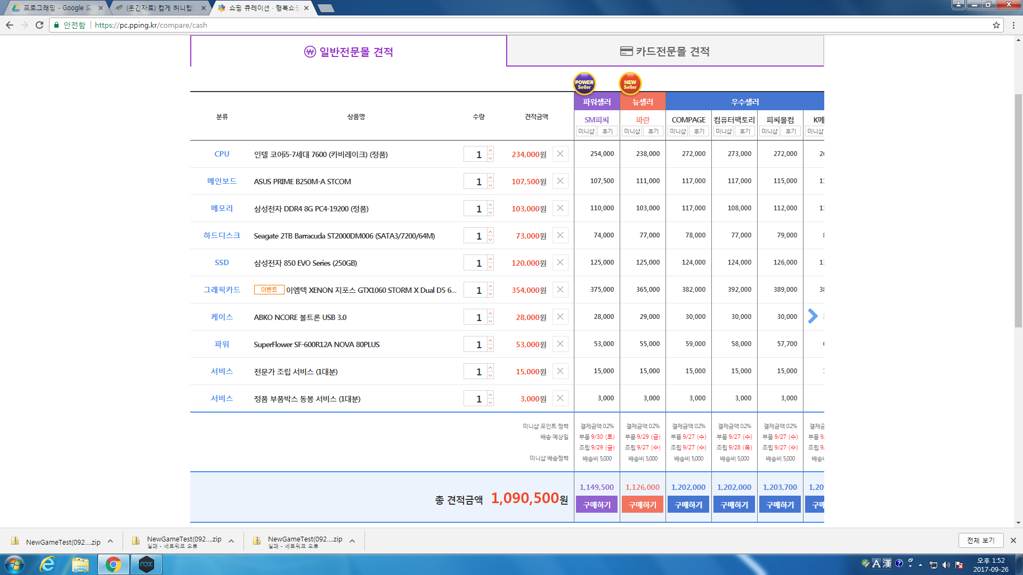Show hidden system tray icons
The image size is (1023, 575).
coord(920,565)
